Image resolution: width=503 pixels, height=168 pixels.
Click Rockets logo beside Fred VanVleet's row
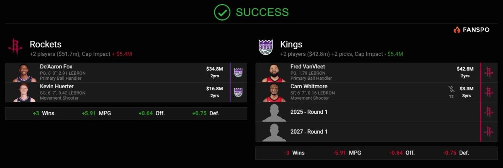(x=489, y=72)
